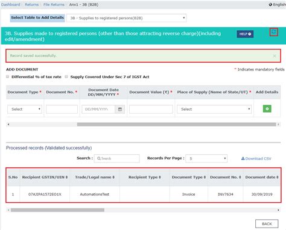The width and height of the screenshot is (286, 230).
Task: Go to Dashboard breadcrumb
Action: tap(10, 4)
